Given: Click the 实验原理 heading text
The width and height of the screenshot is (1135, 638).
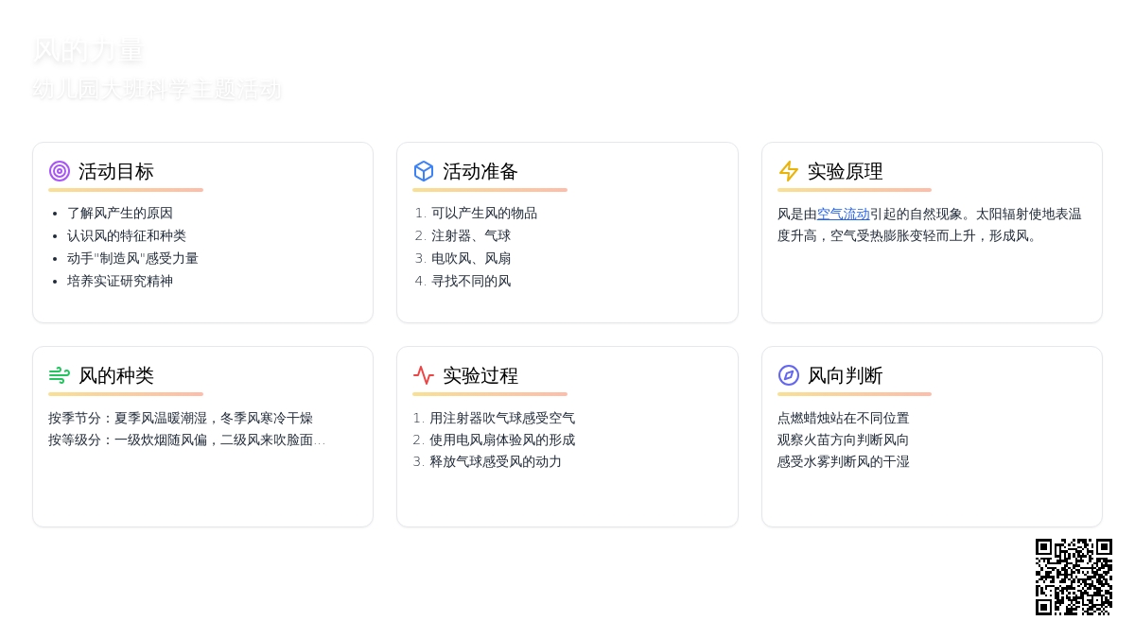Looking at the screenshot, I should pyautogui.click(x=845, y=171).
